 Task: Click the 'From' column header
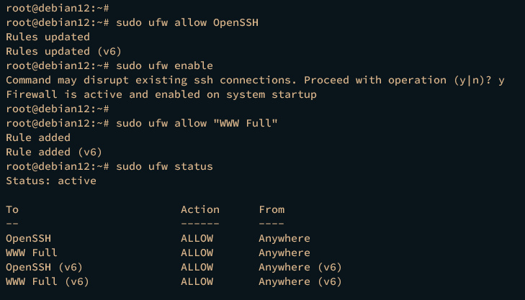(x=272, y=209)
